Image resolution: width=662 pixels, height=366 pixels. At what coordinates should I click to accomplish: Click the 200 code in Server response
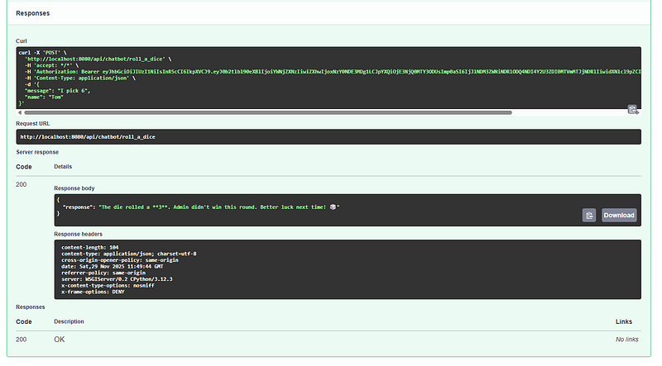pyautogui.click(x=22, y=184)
